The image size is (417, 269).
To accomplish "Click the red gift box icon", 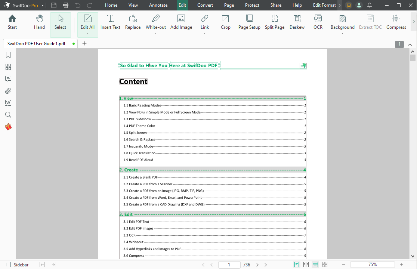I will (x=8, y=127).
